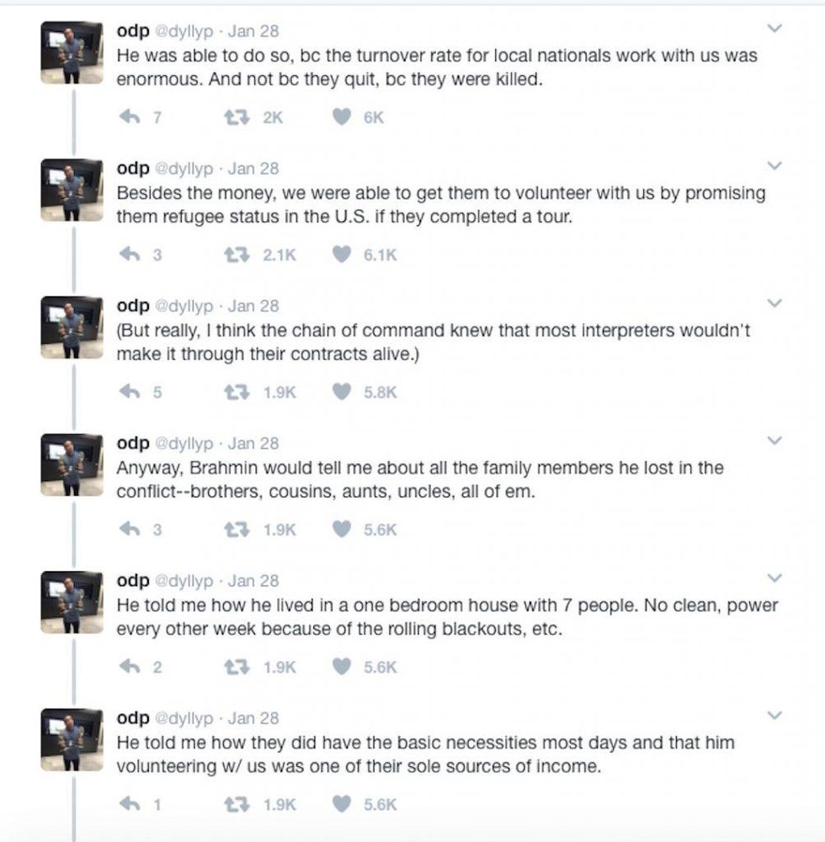
Task: Like the tweet about interpreters being killed
Action: (x=341, y=117)
